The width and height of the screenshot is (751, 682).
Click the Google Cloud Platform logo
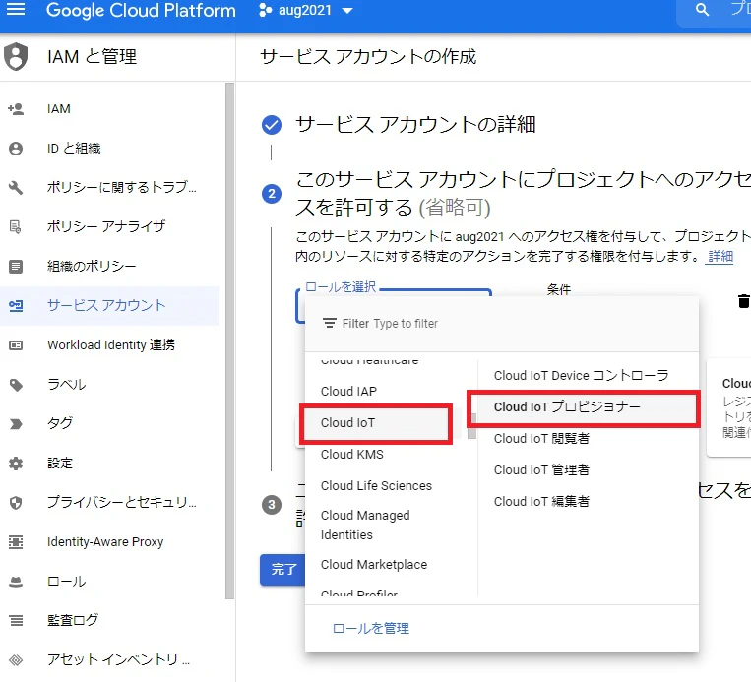(141, 10)
